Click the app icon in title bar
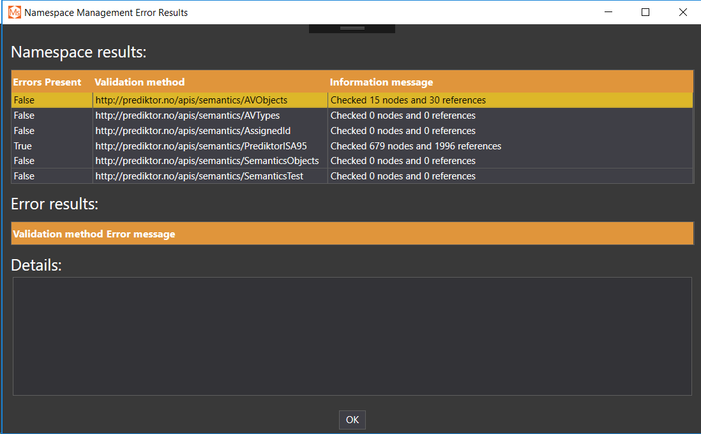The width and height of the screenshot is (701, 434). click(14, 12)
